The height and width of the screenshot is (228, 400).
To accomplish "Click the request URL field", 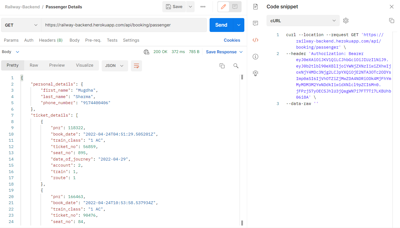I will (x=124, y=25).
